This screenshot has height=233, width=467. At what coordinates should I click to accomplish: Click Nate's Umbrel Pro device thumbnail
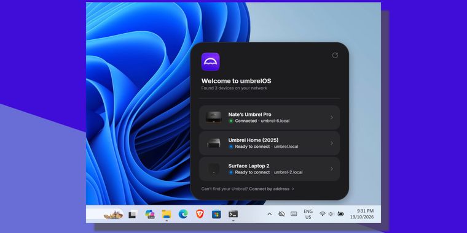214,117
